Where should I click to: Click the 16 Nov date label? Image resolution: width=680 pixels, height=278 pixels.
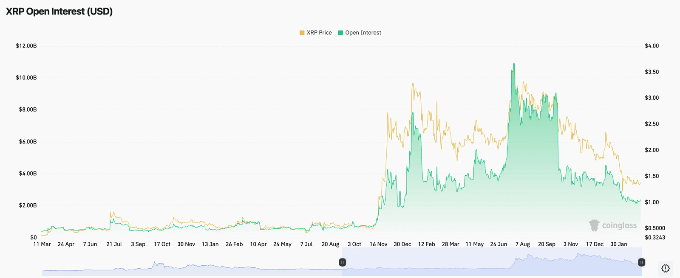378,244
